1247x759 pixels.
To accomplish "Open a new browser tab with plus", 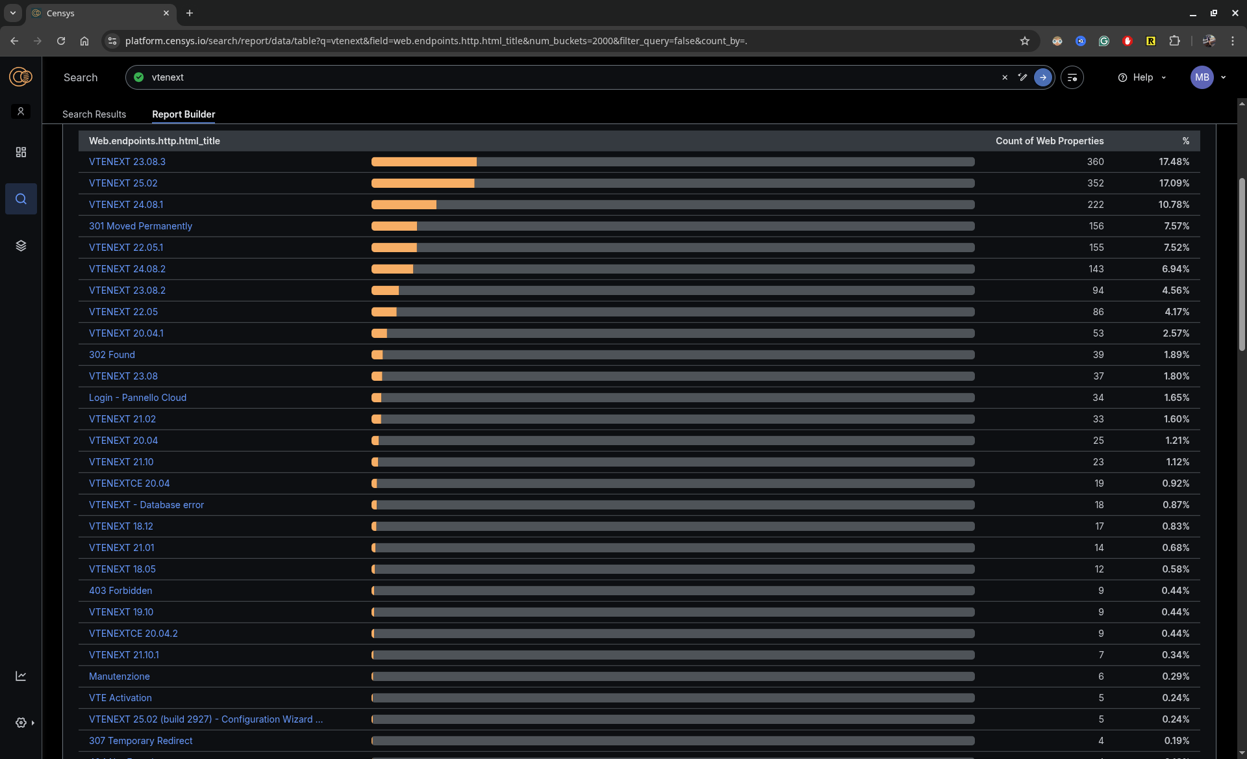I will click(190, 13).
